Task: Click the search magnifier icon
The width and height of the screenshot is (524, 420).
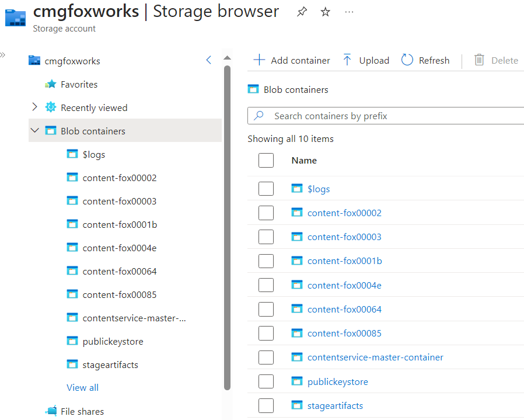Action: (x=258, y=116)
